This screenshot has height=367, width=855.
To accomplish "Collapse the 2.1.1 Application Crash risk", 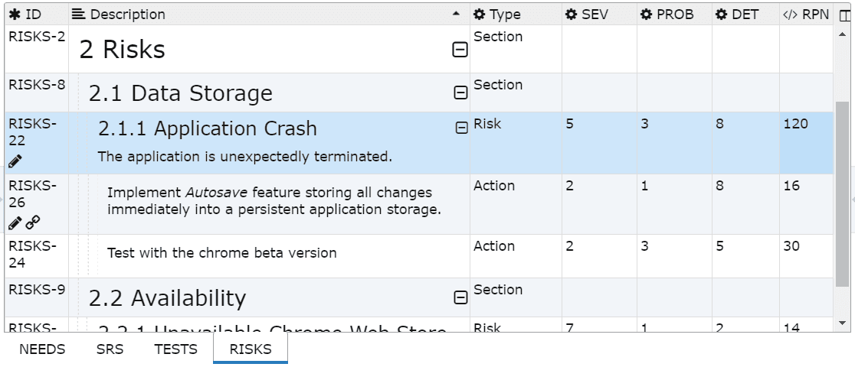I will coord(461,128).
